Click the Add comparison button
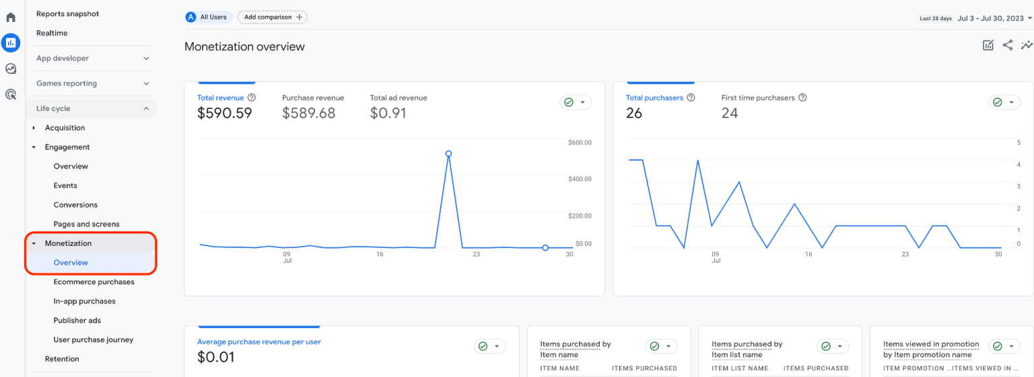Screen dimensions: 1034x377 click(273, 17)
